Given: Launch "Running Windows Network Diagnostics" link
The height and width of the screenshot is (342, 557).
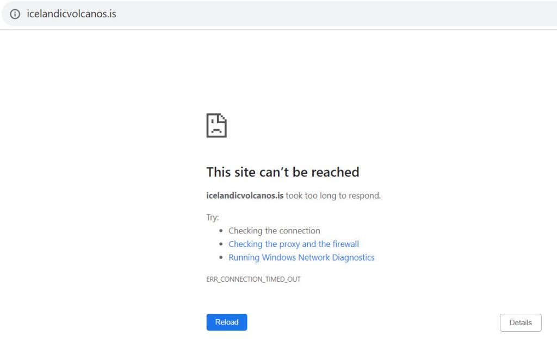Looking at the screenshot, I should pos(301,257).
